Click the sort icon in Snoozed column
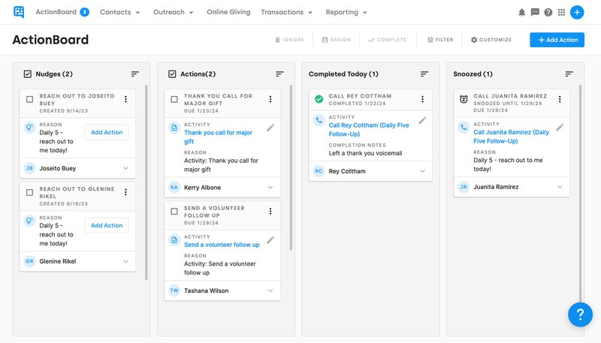This screenshot has height=343, width=601. coord(569,74)
